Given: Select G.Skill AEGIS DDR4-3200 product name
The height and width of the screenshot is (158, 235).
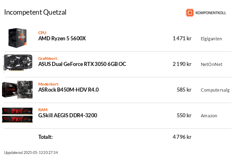Looking at the screenshot, I should (68, 115).
